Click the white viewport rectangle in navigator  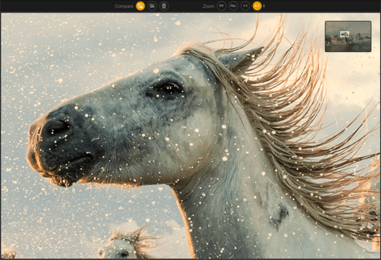[x=345, y=34]
